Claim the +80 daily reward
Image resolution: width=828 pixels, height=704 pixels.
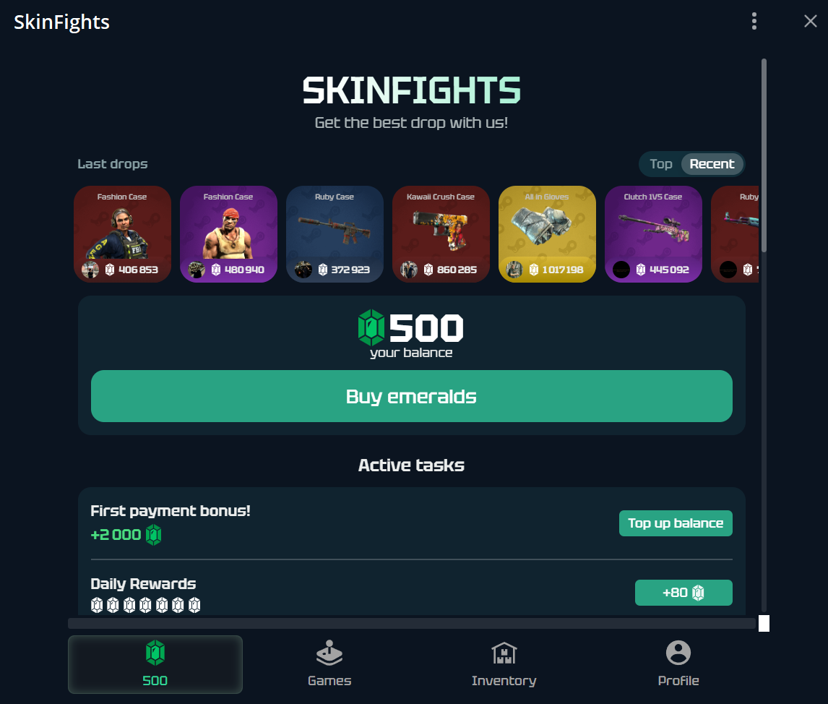683,593
